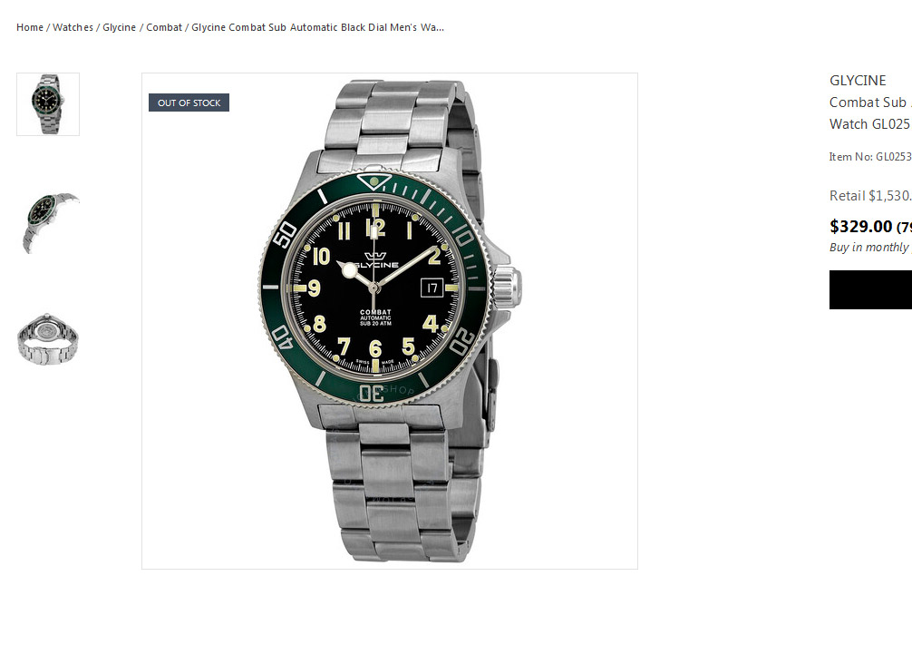912x654 pixels.
Task: Navigate to the Combat collection breadcrumb
Action: click(164, 27)
